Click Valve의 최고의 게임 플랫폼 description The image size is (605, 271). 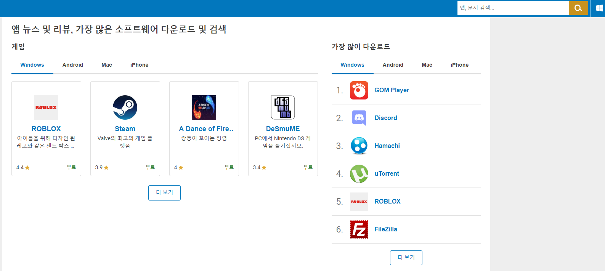(x=125, y=142)
